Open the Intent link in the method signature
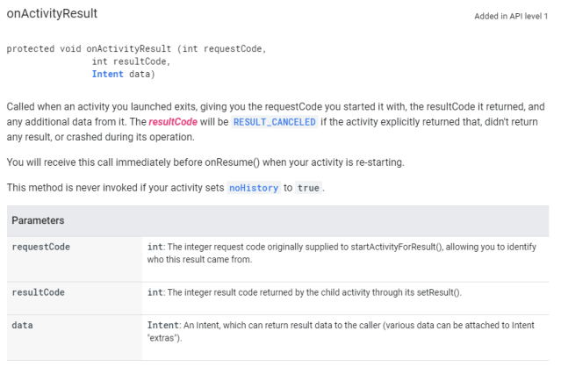Screen dimensions: 561x367 tap(107, 74)
